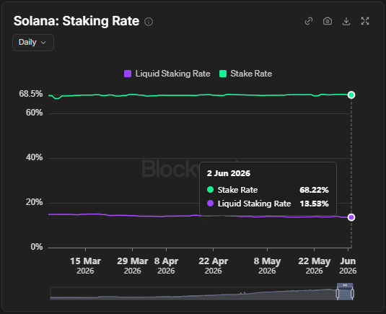Click the 68.22% value in tooltip
Image resolution: width=386 pixels, height=314 pixels.
314,190
